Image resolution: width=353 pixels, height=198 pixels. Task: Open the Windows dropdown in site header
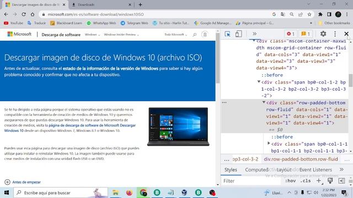(x=92, y=35)
